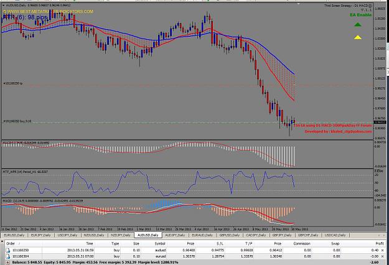Click the 0.40 profit value
Viewport: 389px width, 265px height.
[x=375, y=250]
